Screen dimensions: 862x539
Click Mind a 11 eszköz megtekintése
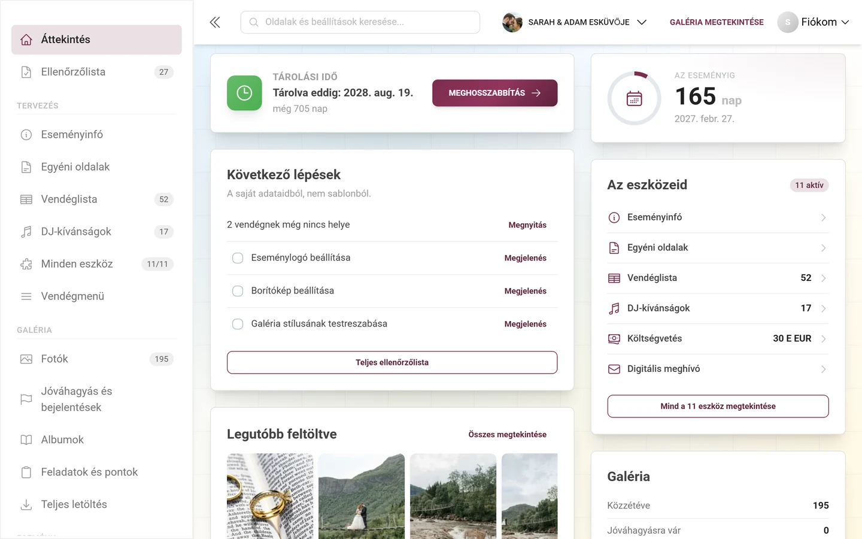(x=718, y=406)
